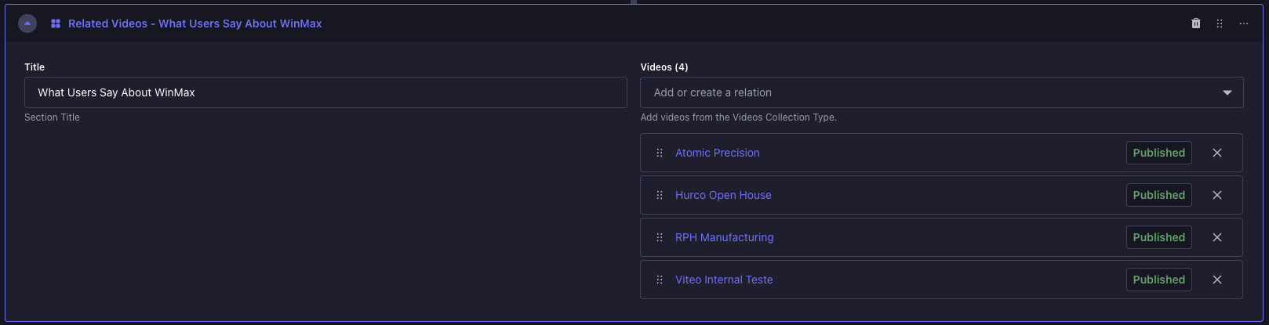The width and height of the screenshot is (1269, 325).
Task: Click drag handle for RPH Manufacturing
Action: [x=660, y=237]
